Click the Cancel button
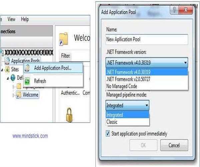The image size is (200, 167). point(174,145)
